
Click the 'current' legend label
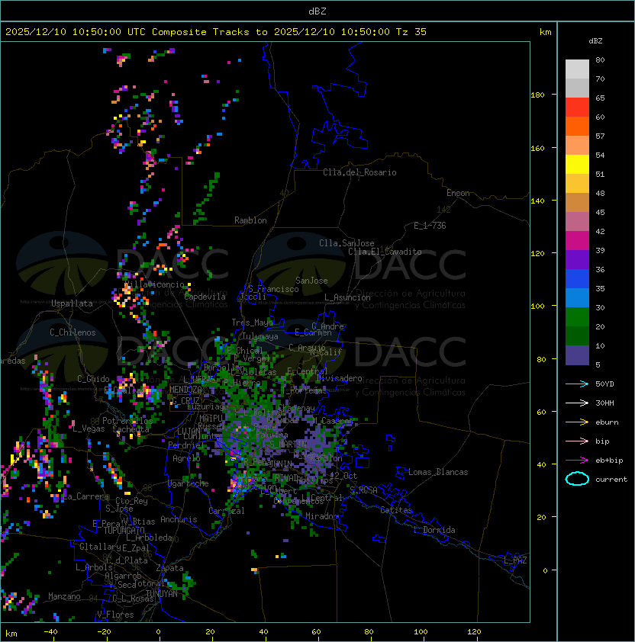(611, 480)
